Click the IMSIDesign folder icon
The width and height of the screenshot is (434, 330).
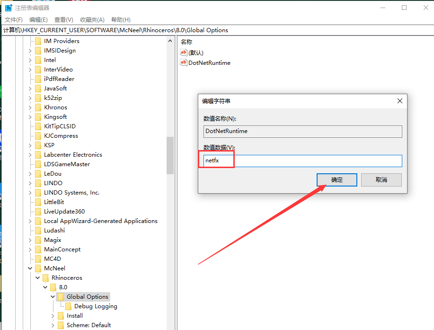coord(38,51)
